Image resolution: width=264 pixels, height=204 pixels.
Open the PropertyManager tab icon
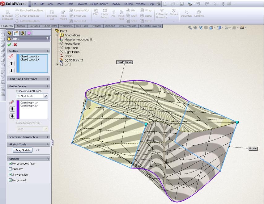pyautogui.click(x=16, y=33)
